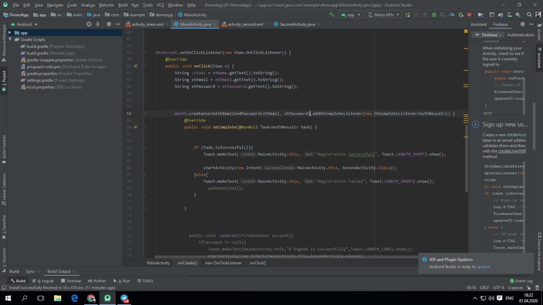Toggle Layout Captures side panel
Screen dimensions: 543x305
4,189
